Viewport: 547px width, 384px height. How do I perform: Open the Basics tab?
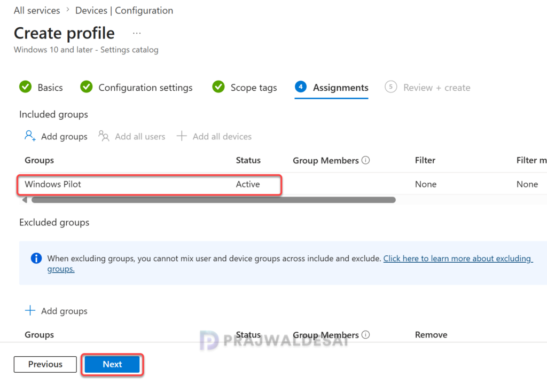click(x=41, y=88)
